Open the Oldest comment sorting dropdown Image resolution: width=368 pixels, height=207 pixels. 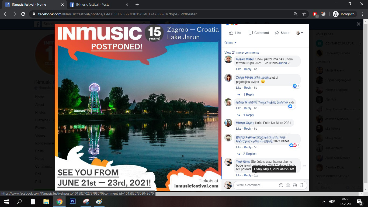[230, 43]
